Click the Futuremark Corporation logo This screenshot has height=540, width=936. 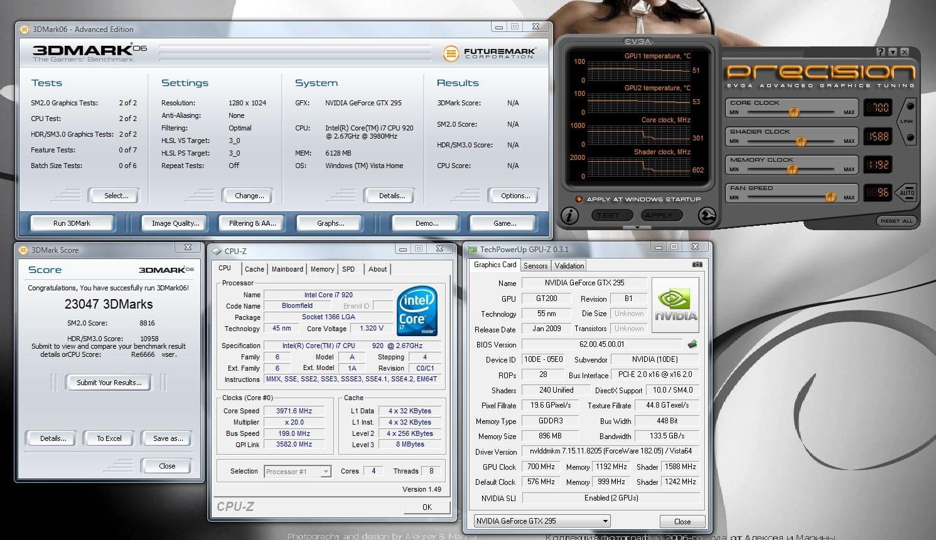click(x=489, y=53)
